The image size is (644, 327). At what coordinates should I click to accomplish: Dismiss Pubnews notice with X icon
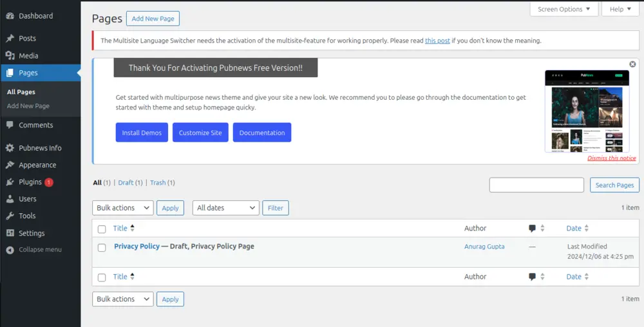(x=632, y=64)
